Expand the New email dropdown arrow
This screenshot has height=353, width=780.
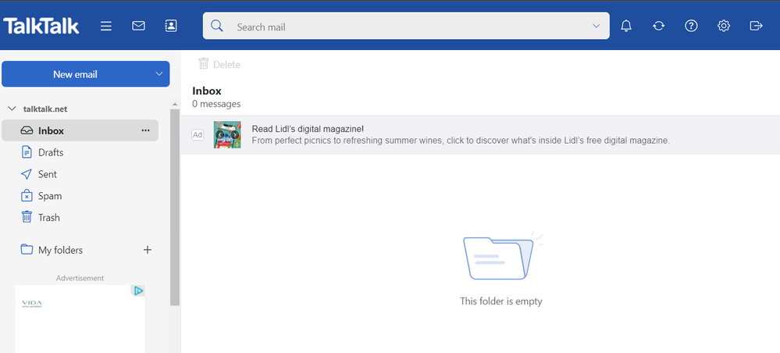159,74
